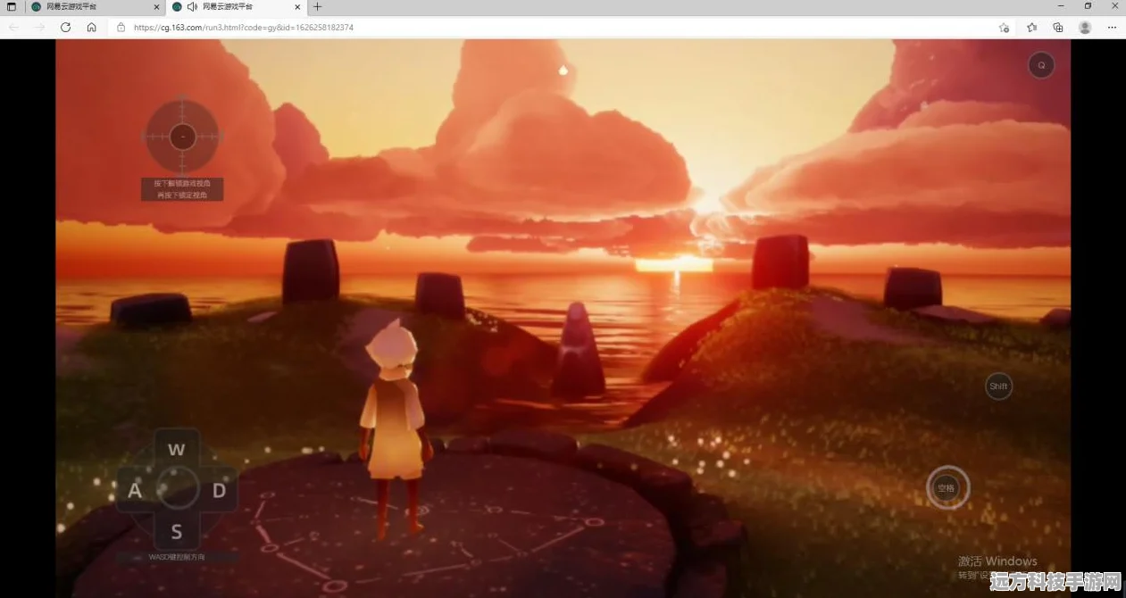Go back to previous page
Image resolution: width=1126 pixels, height=598 pixels.
13,28
